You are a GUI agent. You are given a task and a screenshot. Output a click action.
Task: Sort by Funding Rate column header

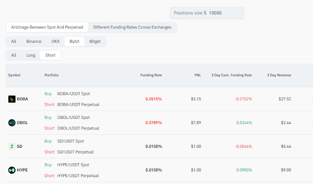151,75
